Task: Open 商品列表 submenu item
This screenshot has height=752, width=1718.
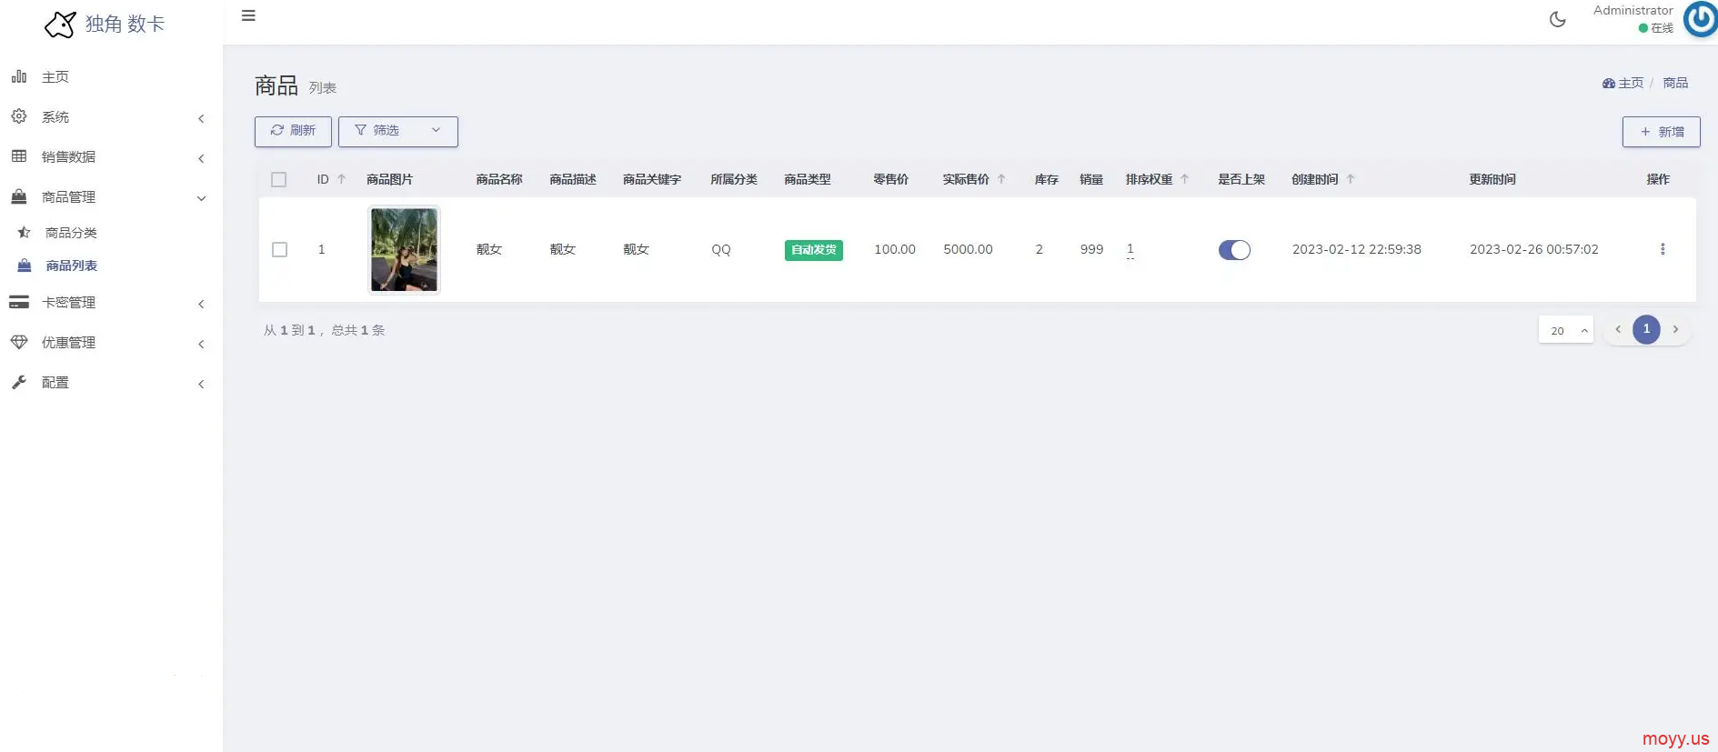Action: click(71, 266)
